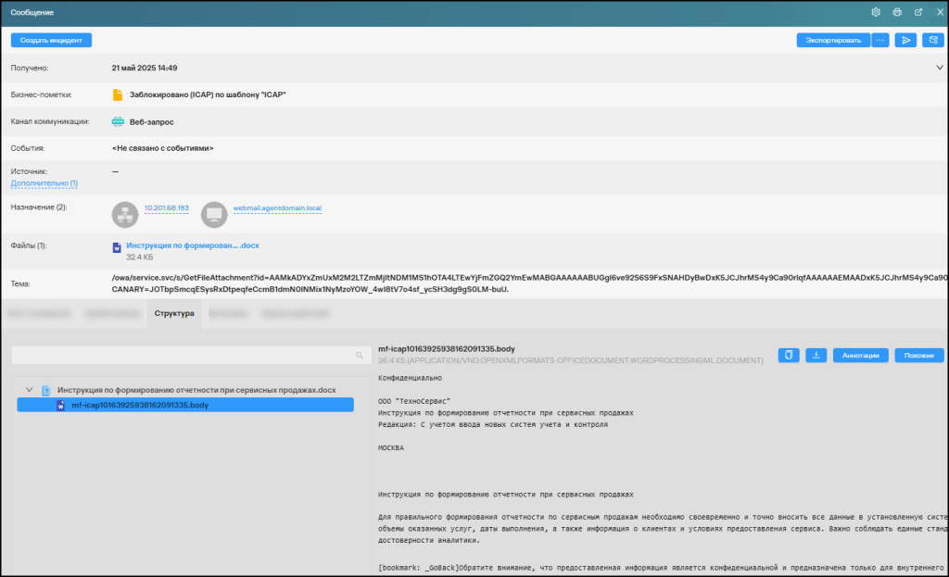The width and height of the screenshot is (949, 577).
Task: Open settings via the gear icon
Action: point(876,12)
